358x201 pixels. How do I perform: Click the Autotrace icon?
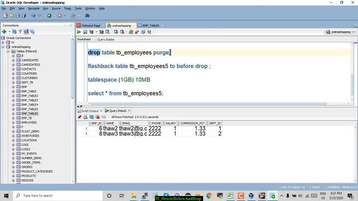point(101,32)
